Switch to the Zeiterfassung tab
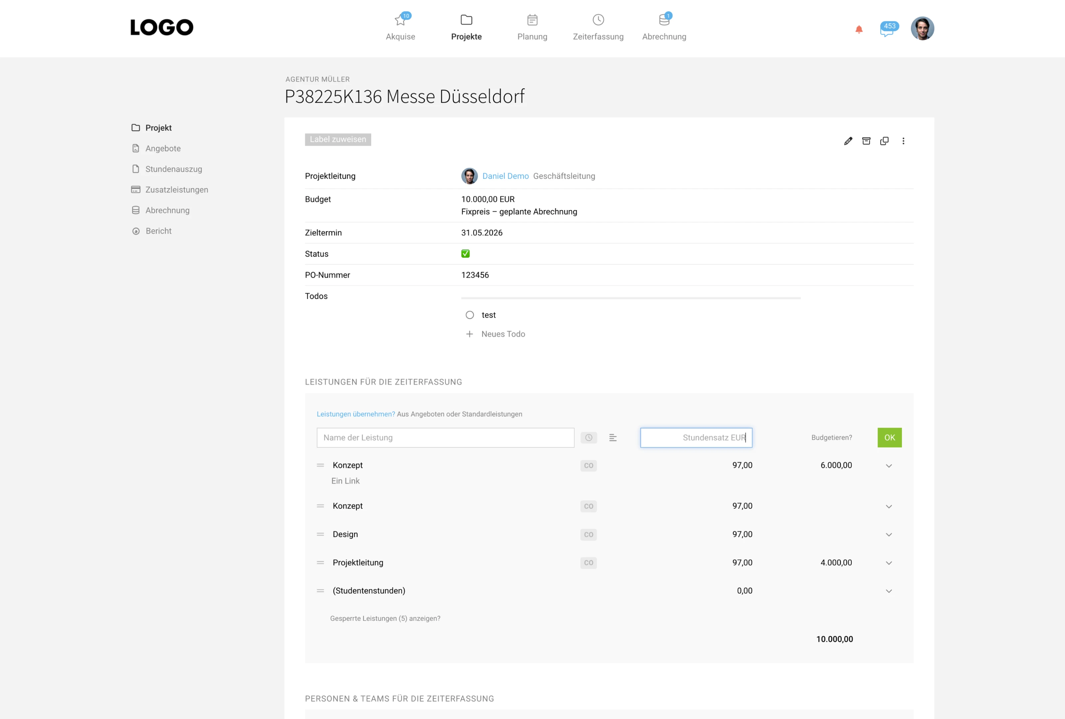 tap(598, 28)
